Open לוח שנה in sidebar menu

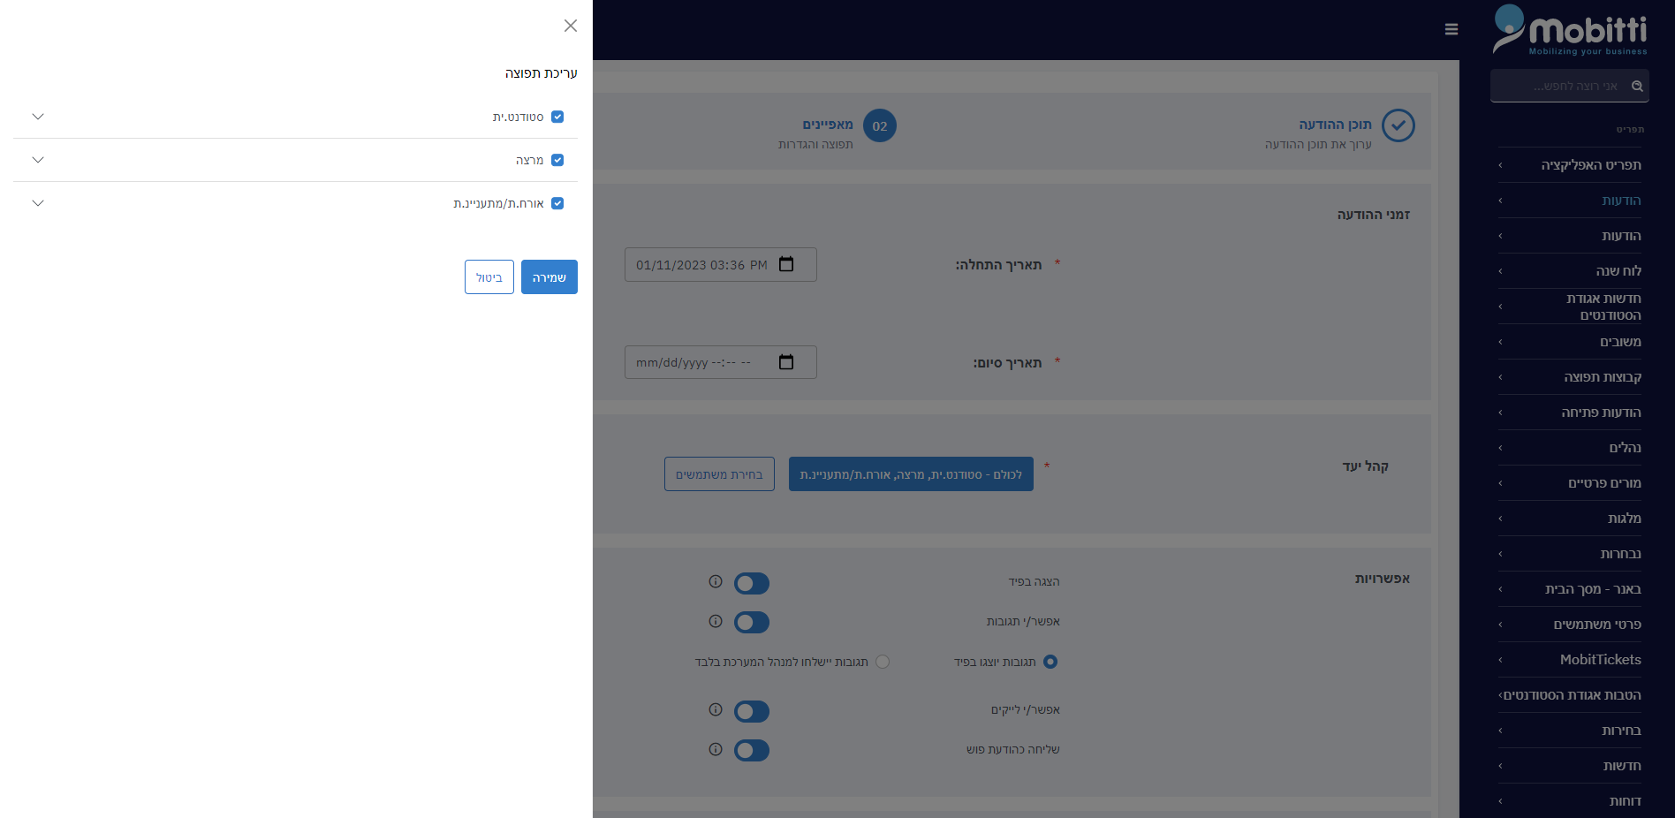coord(1618,271)
